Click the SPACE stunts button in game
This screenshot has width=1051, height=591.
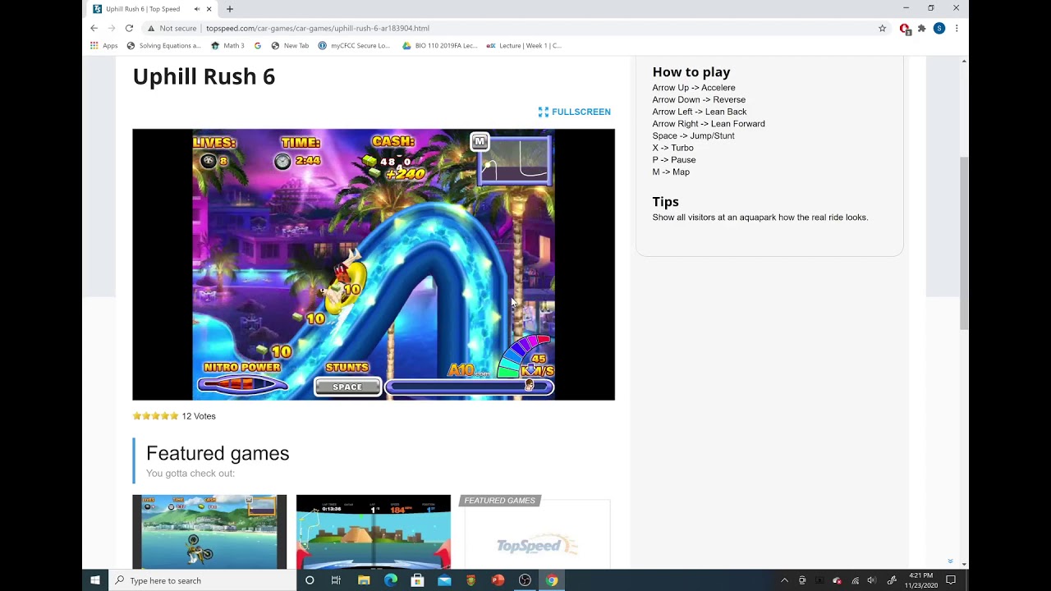click(x=347, y=387)
